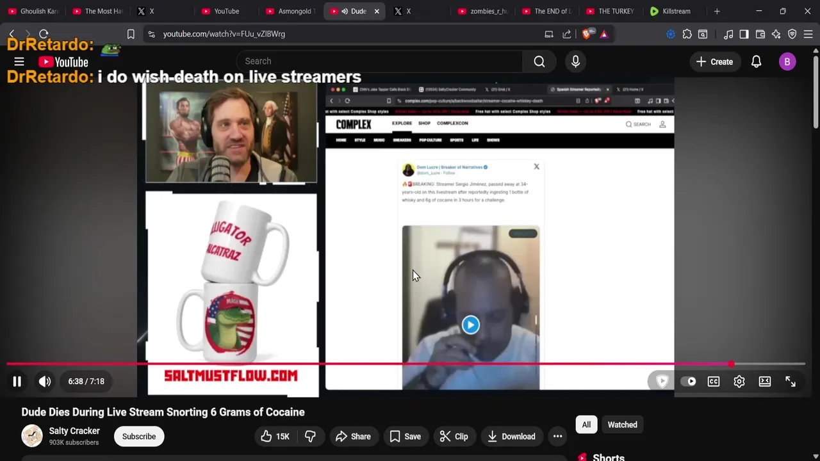This screenshot has width=820, height=461.
Task: Switch to THE TURKEY browser tab
Action: click(x=611, y=11)
